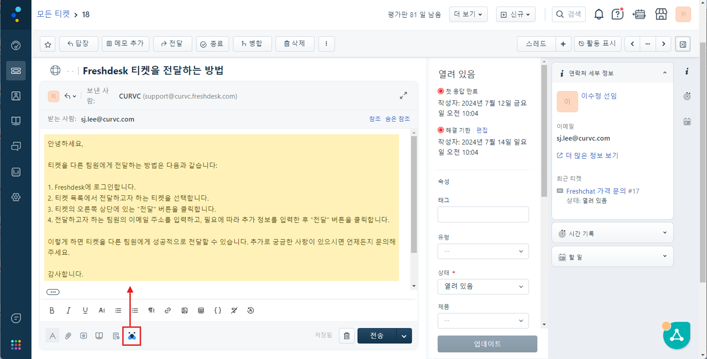
Task: Click the 참조 link
Action: click(x=375, y=119)
